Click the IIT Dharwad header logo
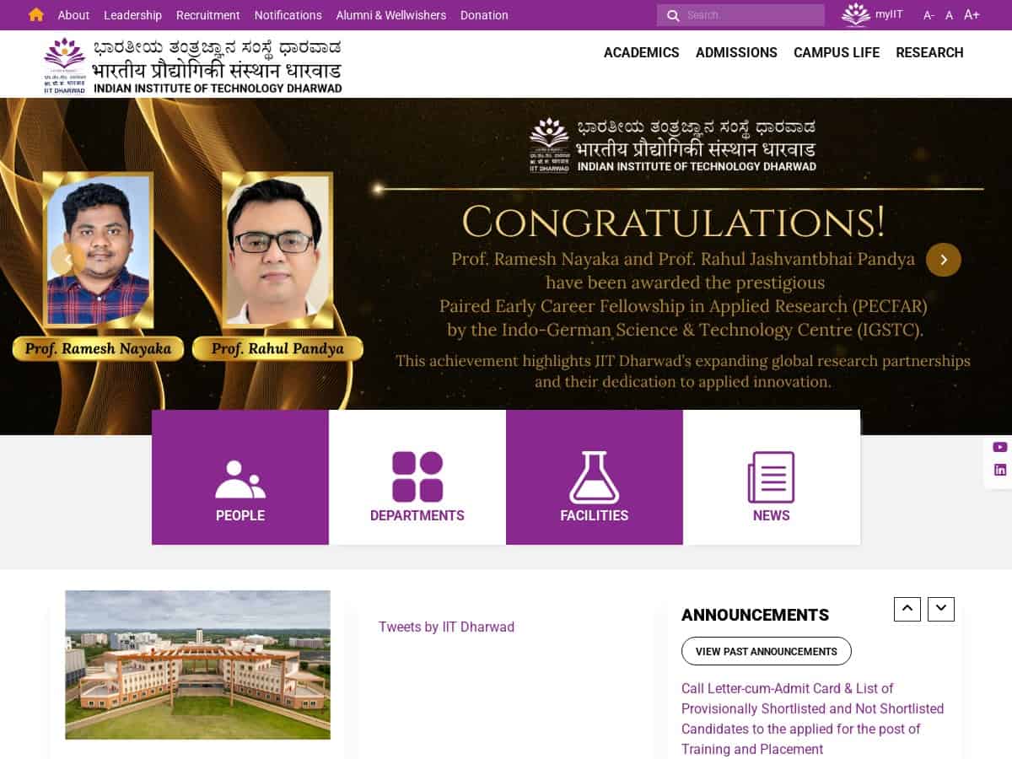The width and height of the screenshot is (1012, 759). click(x=193, y=66)
